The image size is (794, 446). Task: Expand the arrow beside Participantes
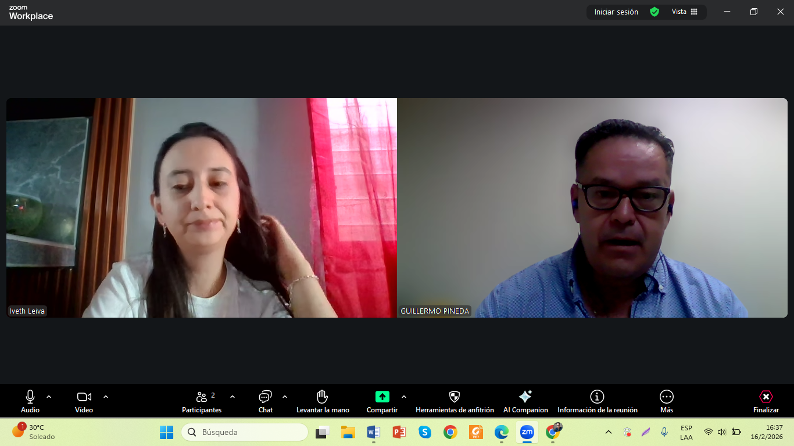point(233,397)
